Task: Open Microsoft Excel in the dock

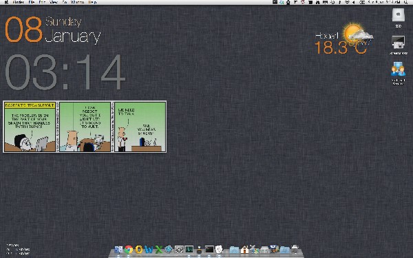Action: click(x=158, y=249)
